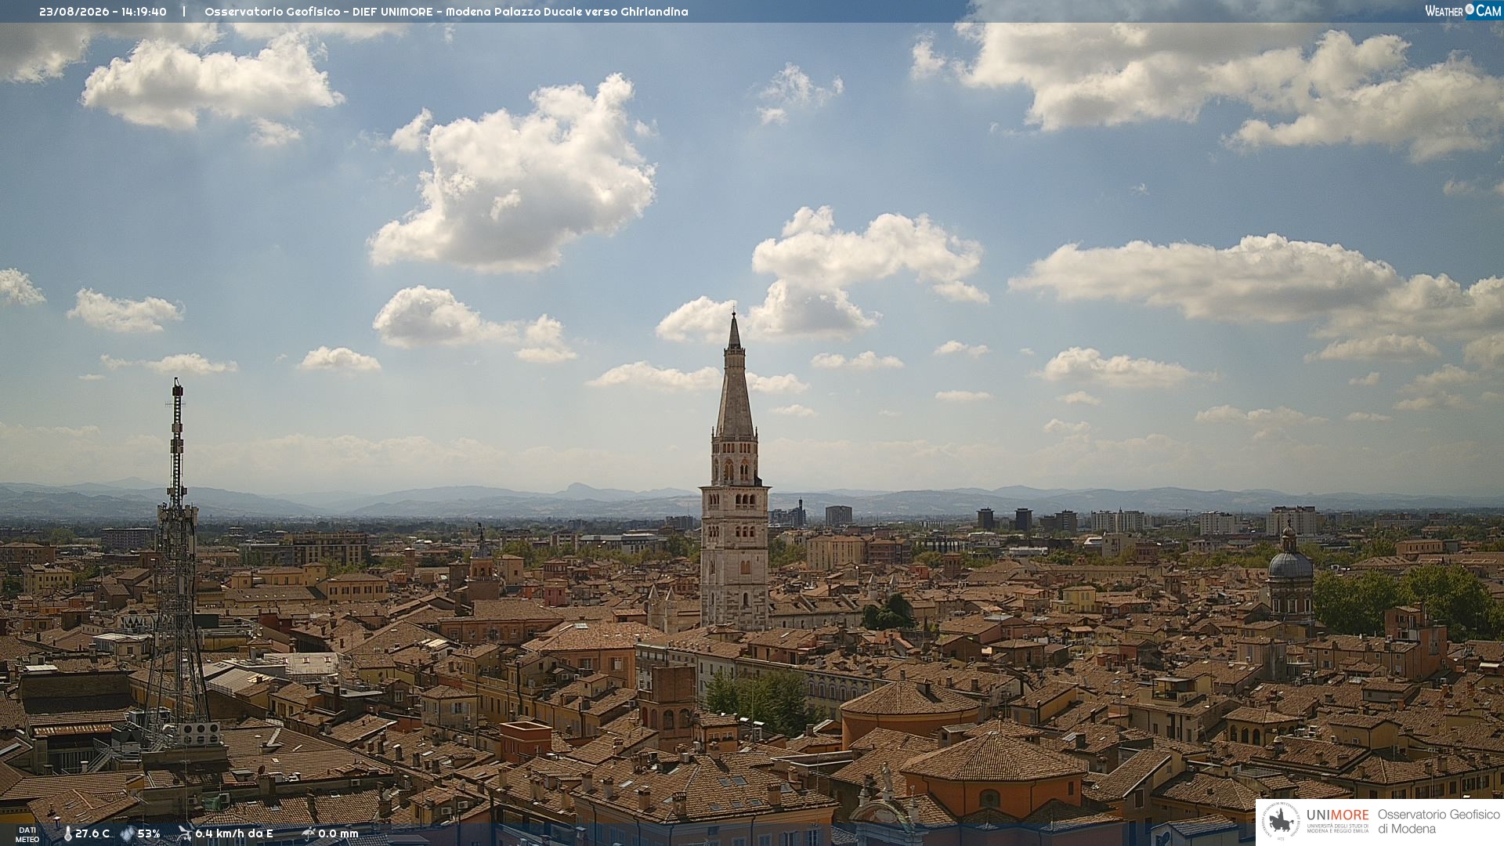The image size is (1504, 846).
Task: Click the 6.4 km/h da E wind reading
Action: click(x=233, y=833)
